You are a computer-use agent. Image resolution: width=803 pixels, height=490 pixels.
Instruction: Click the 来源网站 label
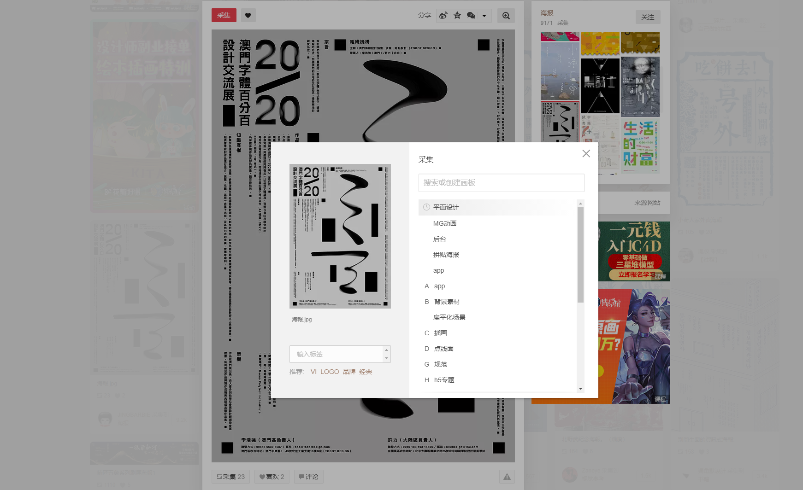647,203
